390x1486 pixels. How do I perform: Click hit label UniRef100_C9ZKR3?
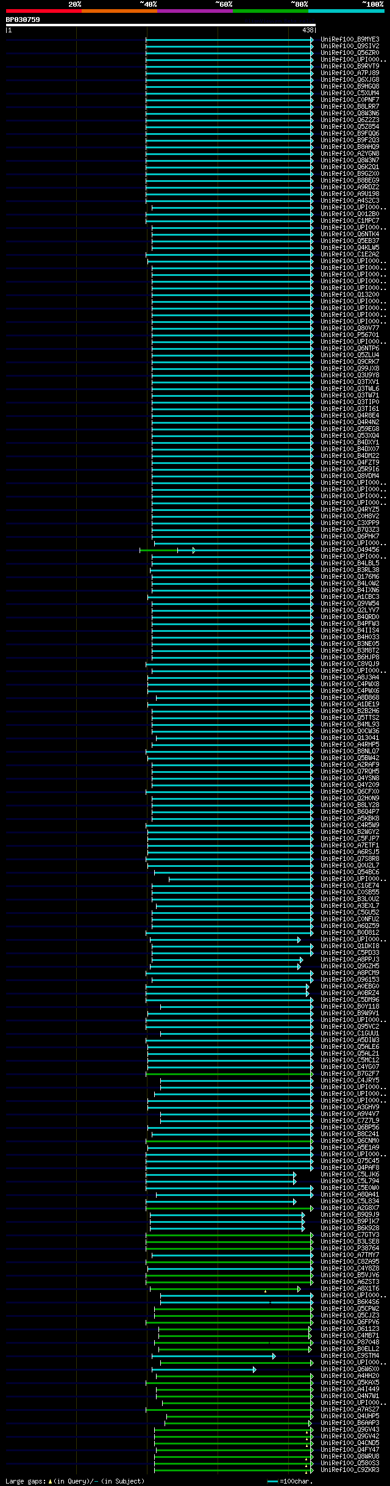click(350, 1470)
